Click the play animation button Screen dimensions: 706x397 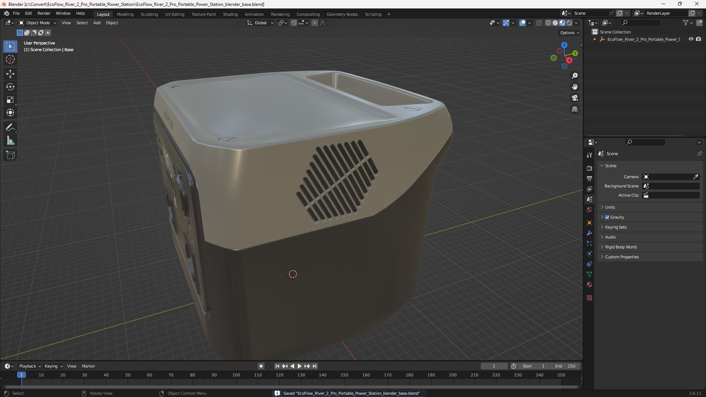pos(299,366)
